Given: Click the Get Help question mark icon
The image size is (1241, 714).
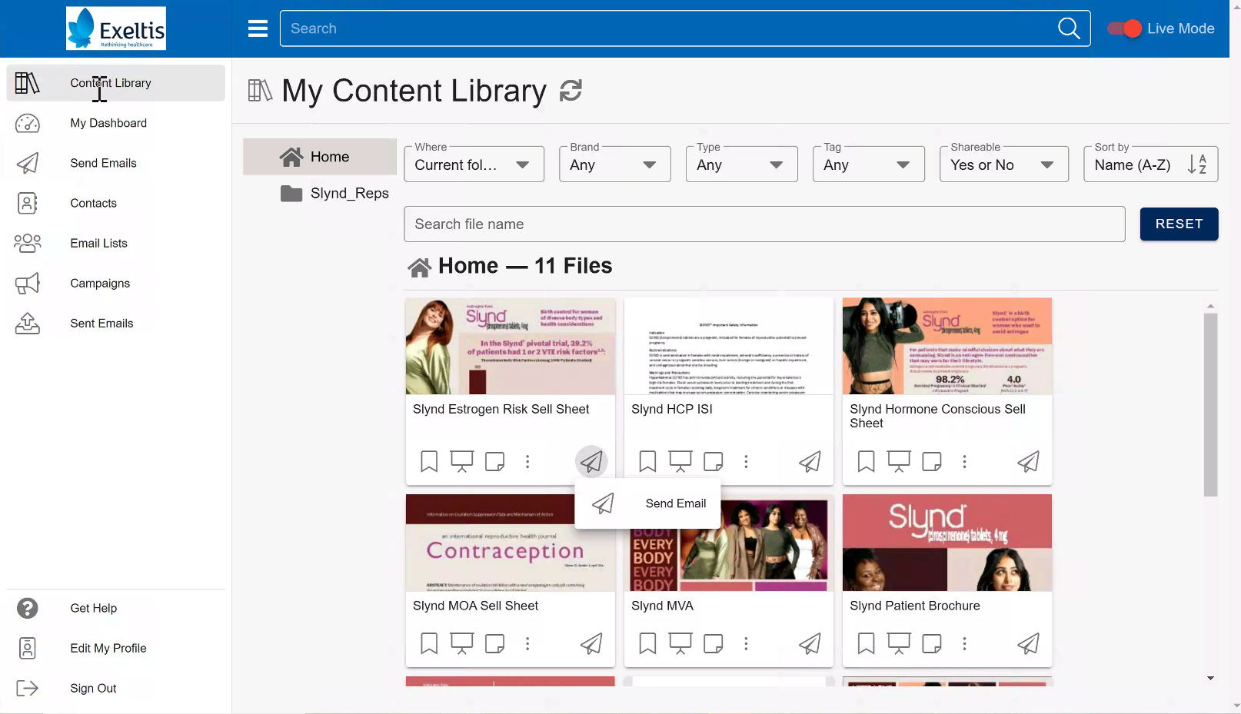Looking at the screenshot, I should point(28,608).
